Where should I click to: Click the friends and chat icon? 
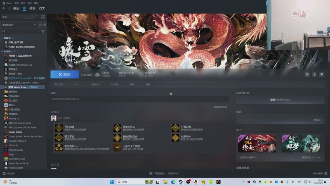click(x=326, y=173)
